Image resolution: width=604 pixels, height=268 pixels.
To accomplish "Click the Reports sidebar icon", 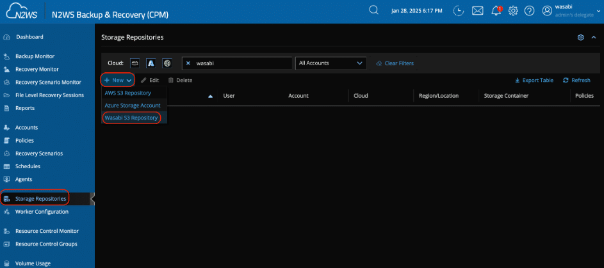I will point(6,108).
